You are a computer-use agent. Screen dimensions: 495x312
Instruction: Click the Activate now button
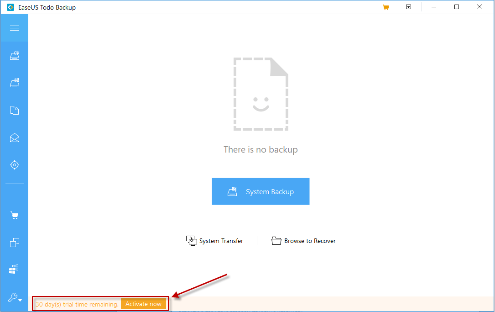[143, 304]
